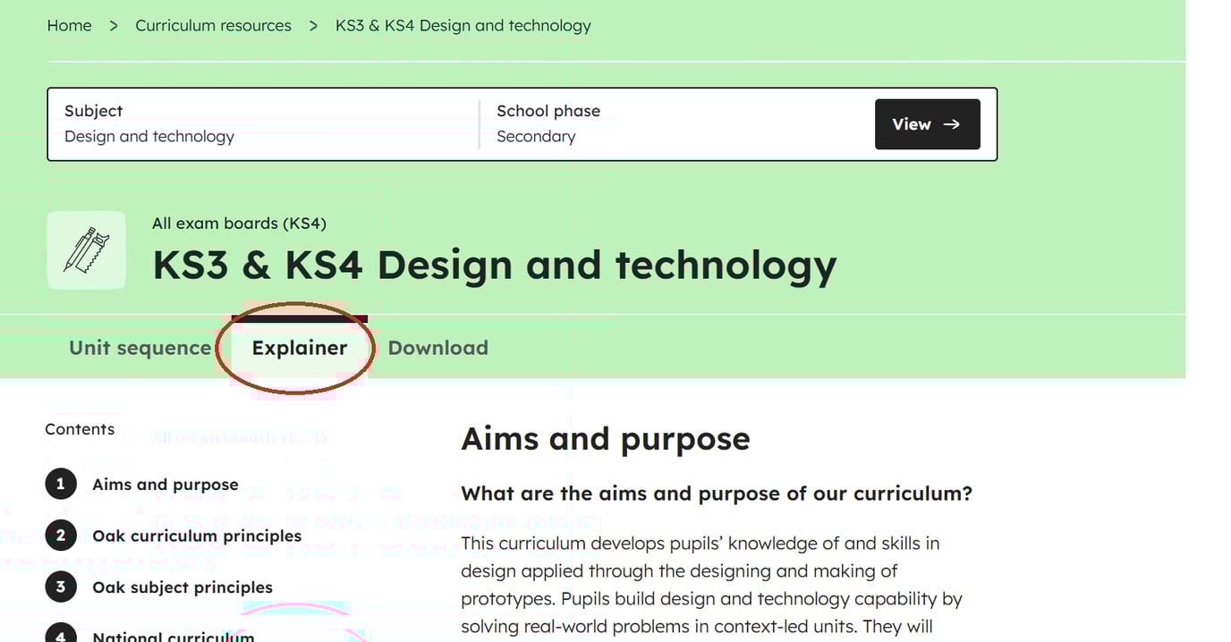This screenshot has height=642, width=1231.
Task: Open the Download tab
Action: click(x=437, y=348)
